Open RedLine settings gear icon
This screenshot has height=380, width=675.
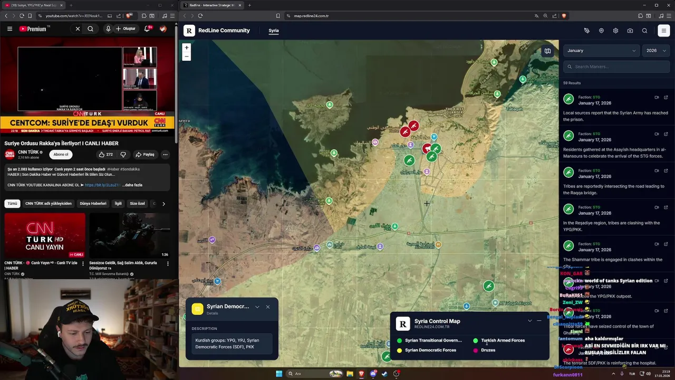pyautogui.click(x=615, y=31)
